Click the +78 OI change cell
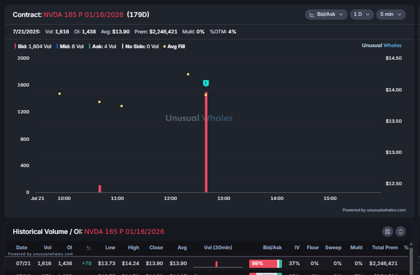The height and width of the screenshot is (275, 420). click(87, 263)
